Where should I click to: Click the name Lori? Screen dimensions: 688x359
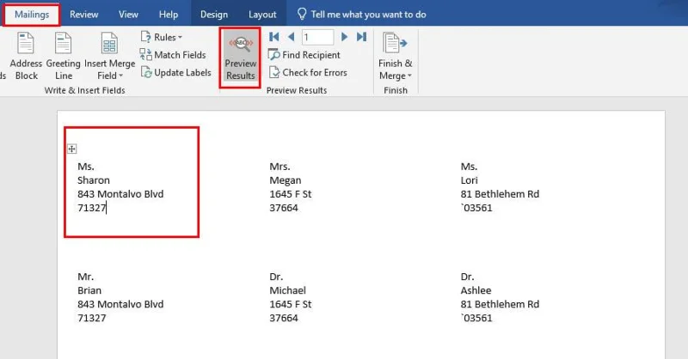tap(469, 180)
